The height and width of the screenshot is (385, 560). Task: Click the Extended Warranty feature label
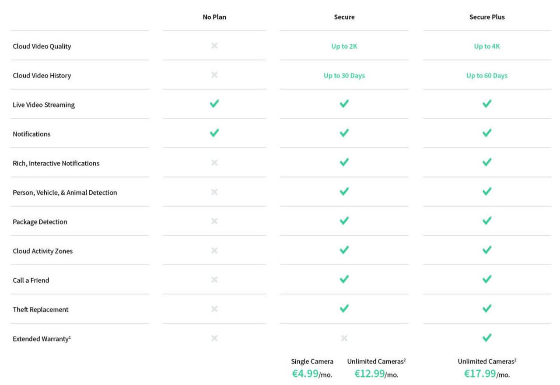tap(42, 339)
